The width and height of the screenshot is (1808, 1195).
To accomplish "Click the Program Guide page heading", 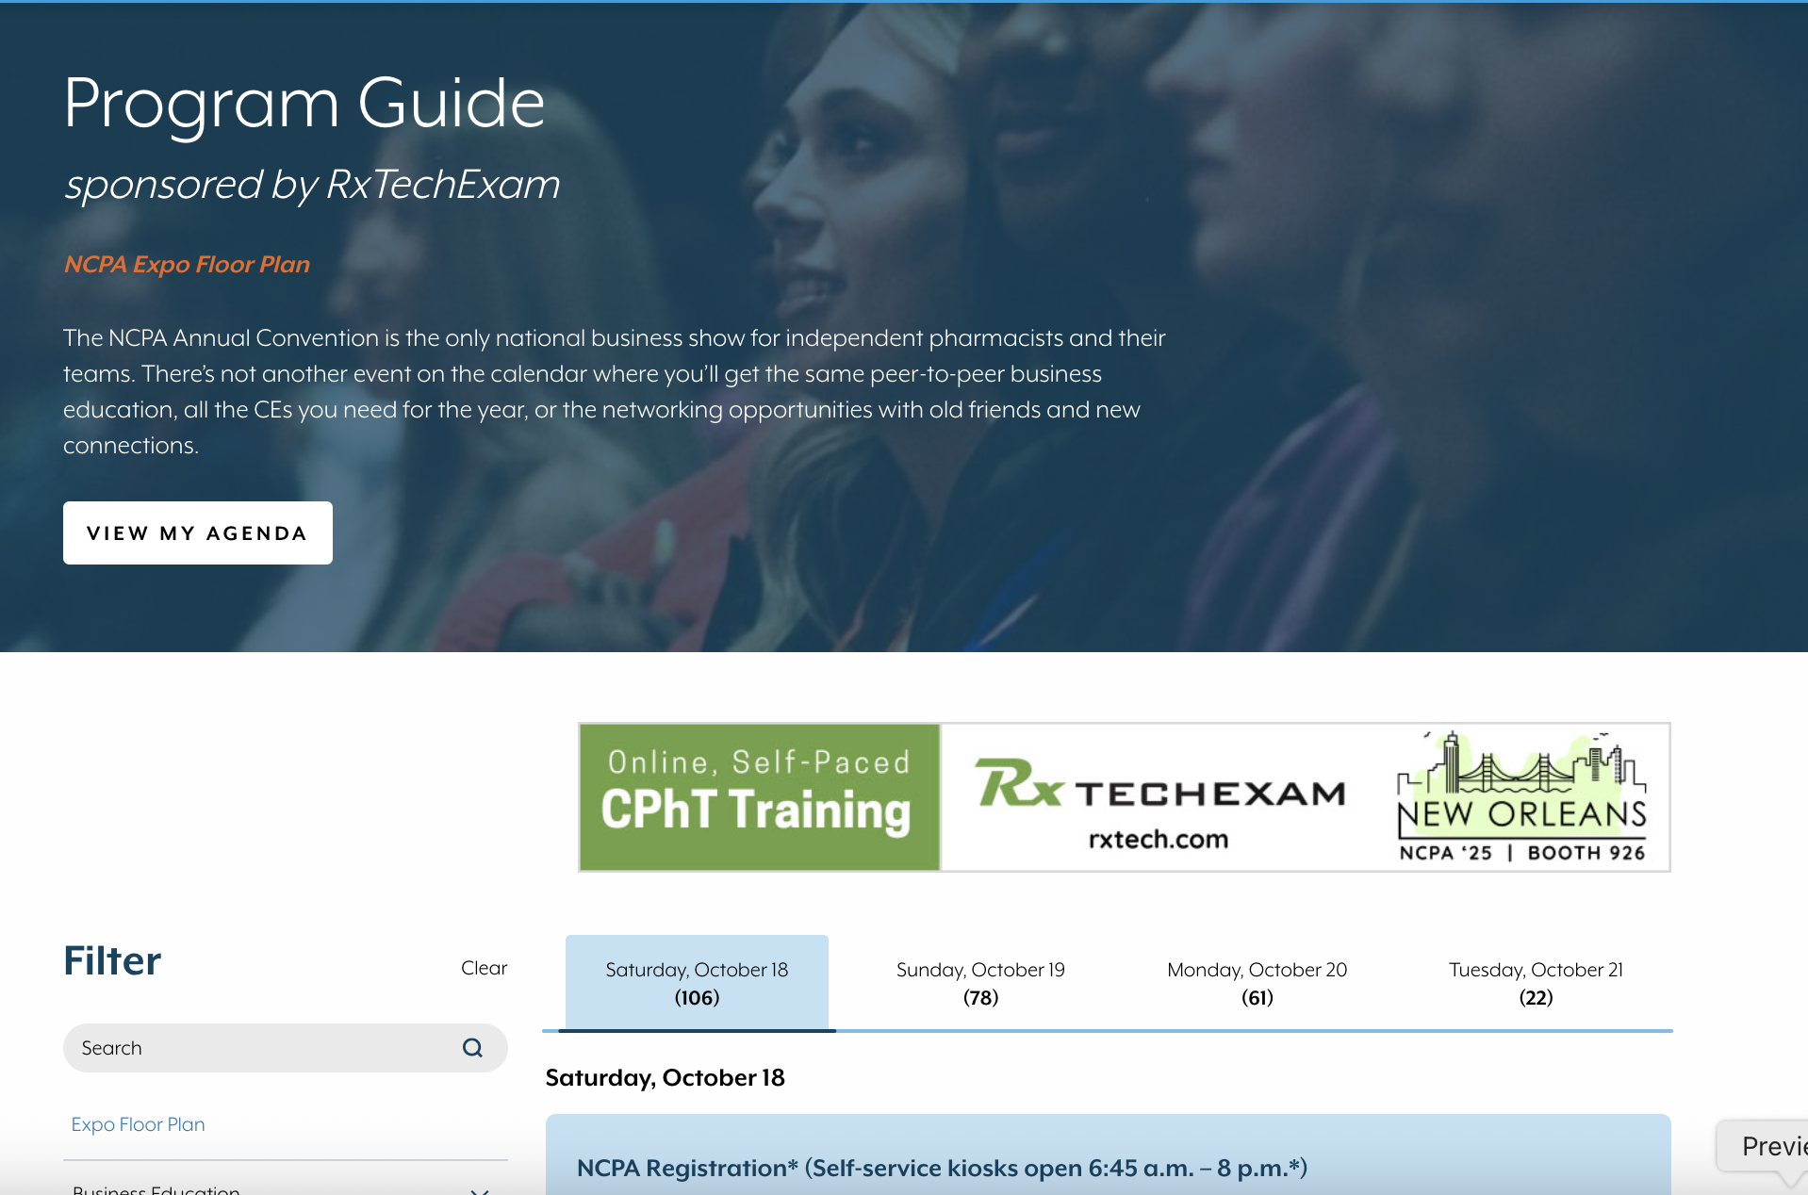I will click(304, 103).
